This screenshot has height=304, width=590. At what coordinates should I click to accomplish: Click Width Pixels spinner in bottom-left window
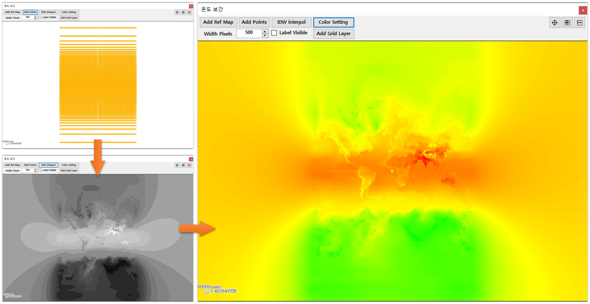(x=36, y=170)
